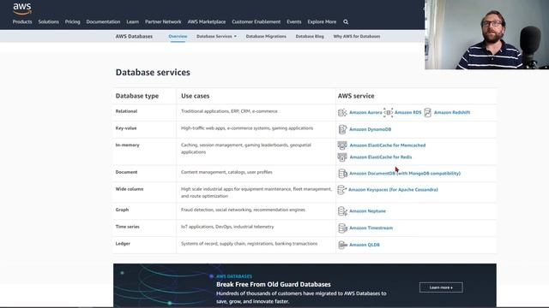549x308 pixels.
Task: Open the Pricing menu
Action: click(72, 21)
